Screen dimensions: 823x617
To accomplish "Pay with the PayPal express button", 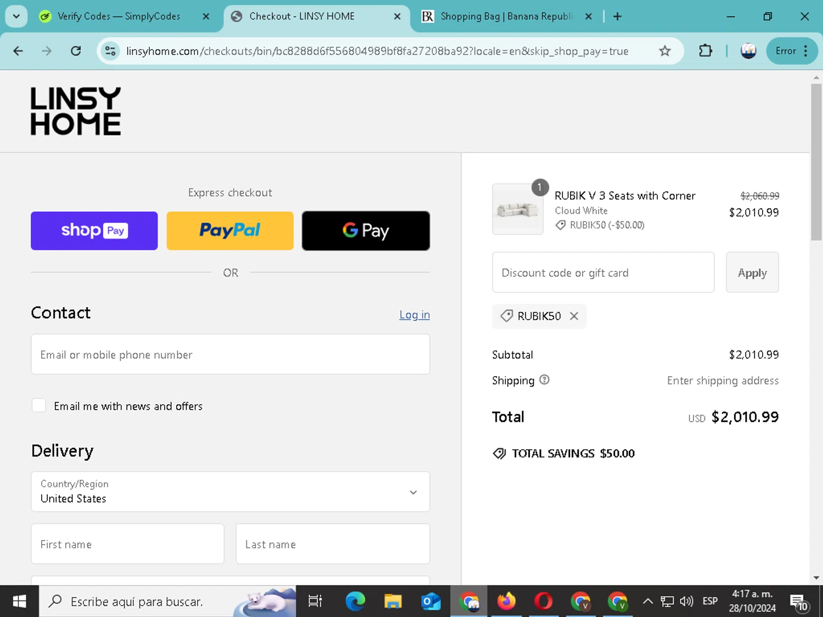I will click(230, 231).
